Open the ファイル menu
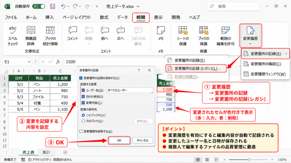The width and height of the screenshot is (291, 163). 11,17
